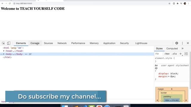Switch to the Lighthouse tab
The width and height of the screenshot is (191, 107).
pyautogui.click(x=141, y=43)
